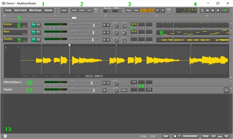Viewport: 233px width, 139px height.
Task: Open the Drums track instrument slot
Action: [x=134, y=24]
